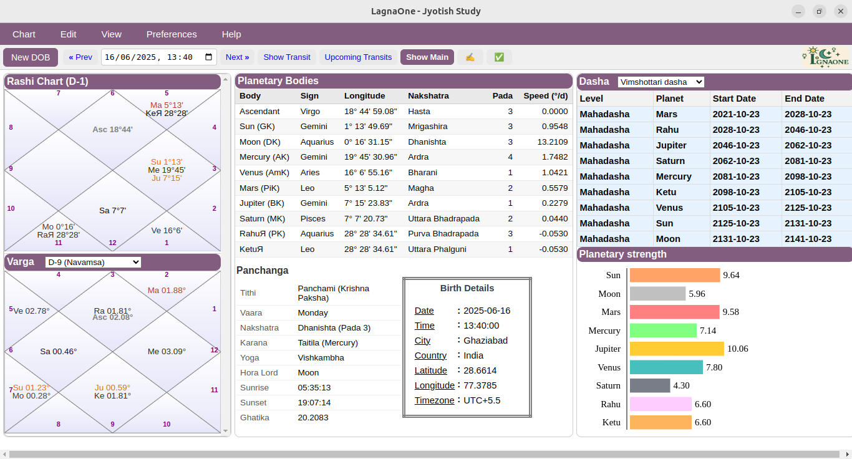Open the Chart menu
Screen dimensions: 852x459
pos(24,34)
